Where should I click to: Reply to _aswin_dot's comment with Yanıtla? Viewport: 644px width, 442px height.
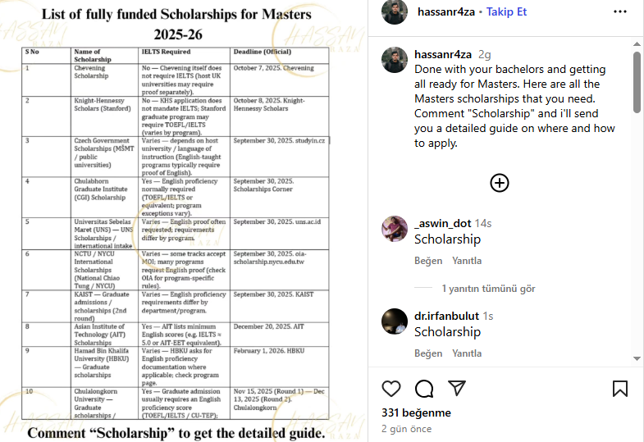click(x=467, y=261)
